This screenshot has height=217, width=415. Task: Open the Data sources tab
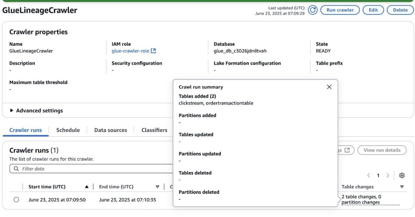coord(111,130)
